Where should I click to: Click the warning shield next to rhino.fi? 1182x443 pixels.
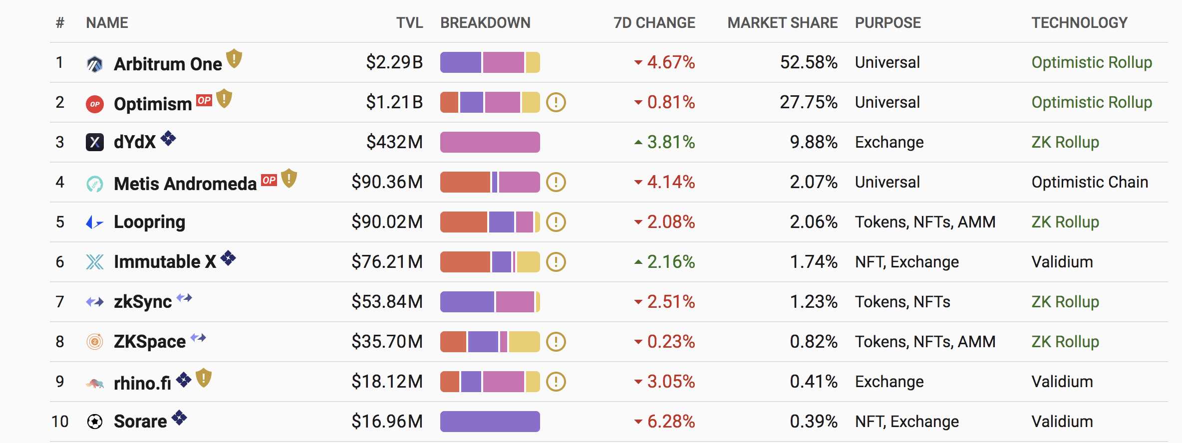(x=204, y=378)
